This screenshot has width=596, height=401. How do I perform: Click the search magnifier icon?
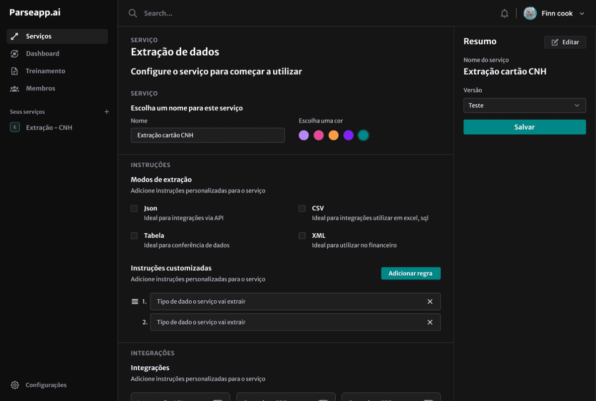[x=132, y=13]
